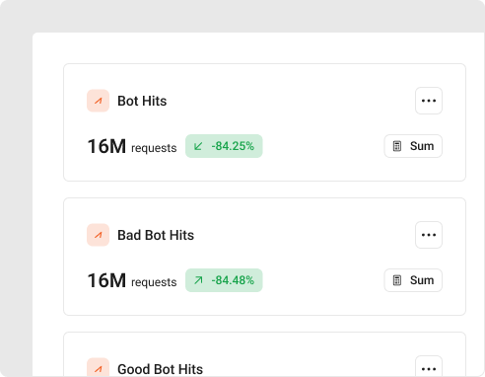Click the Good Bot Hits orange trend icon
485x377 pixels.
coord(98,367)
